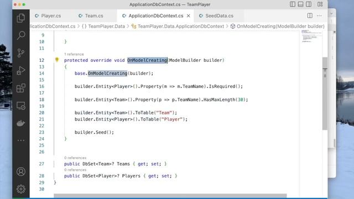This screenshot has height=199, width=354.
Task: Open the Search view in activity bar
Action: [21, 35]
